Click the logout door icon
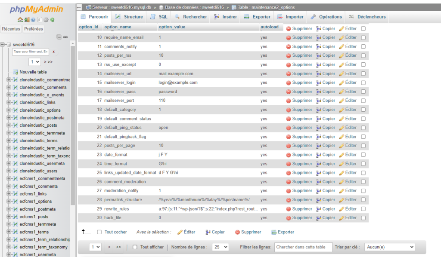 (x=26, y=20)
